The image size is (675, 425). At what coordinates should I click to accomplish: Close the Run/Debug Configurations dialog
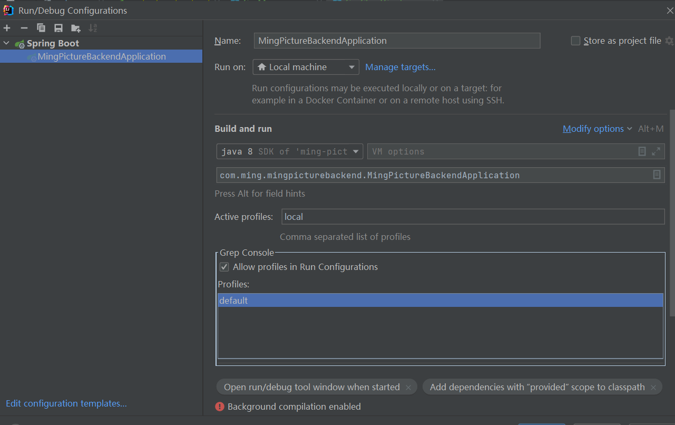pyautogui.click(x=669, y=10)
